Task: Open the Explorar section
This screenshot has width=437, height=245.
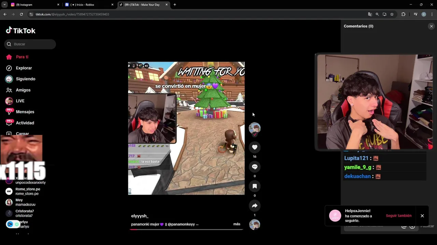Action: [24, 68]
